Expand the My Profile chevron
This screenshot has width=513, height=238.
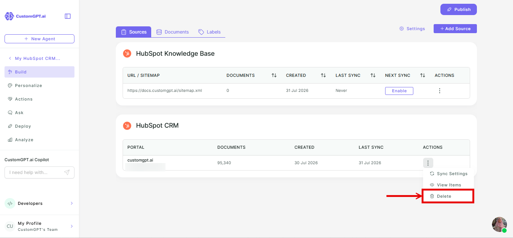click(x=71, y=226)
